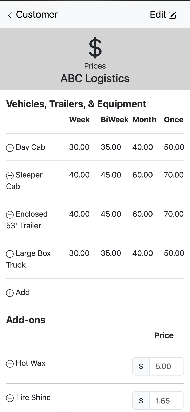
Task: Click the large dollar sign Prices icon
Action: click(x=95, y=48)
